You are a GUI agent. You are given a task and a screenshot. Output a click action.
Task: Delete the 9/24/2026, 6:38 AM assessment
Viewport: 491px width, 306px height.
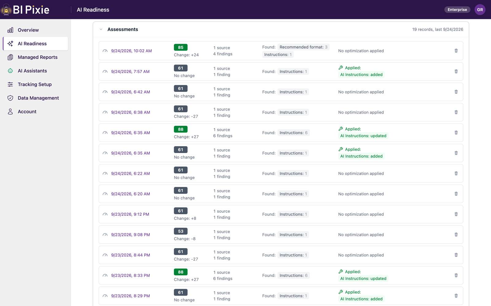click(x=456, y=112)
